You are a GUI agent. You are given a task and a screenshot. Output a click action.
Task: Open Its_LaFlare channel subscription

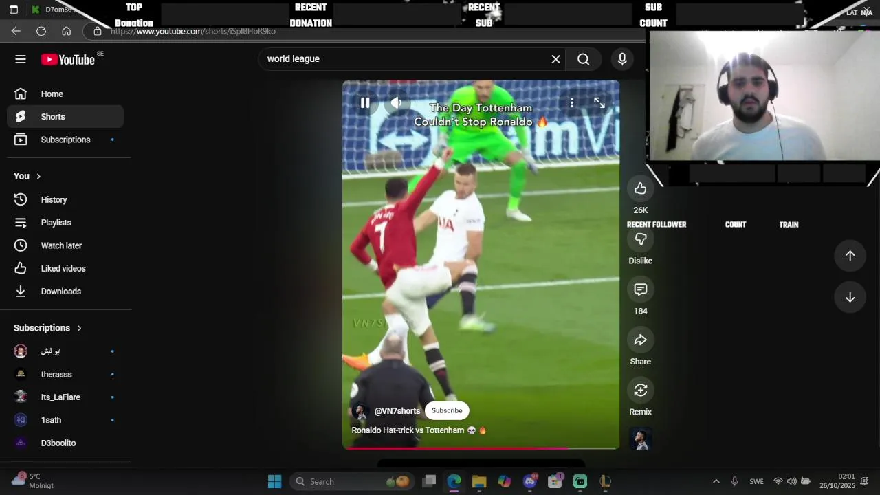[x=65, y=397]
